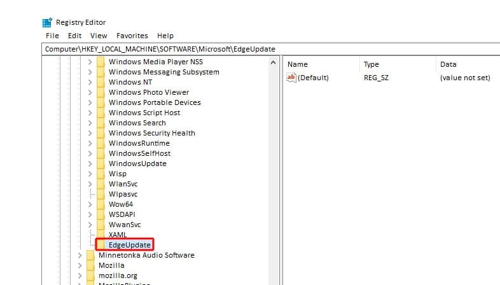Image resolution: width=500 pixels, height=285 pixels.
Task: Select the mozilla.org key label
Action: 118,275
